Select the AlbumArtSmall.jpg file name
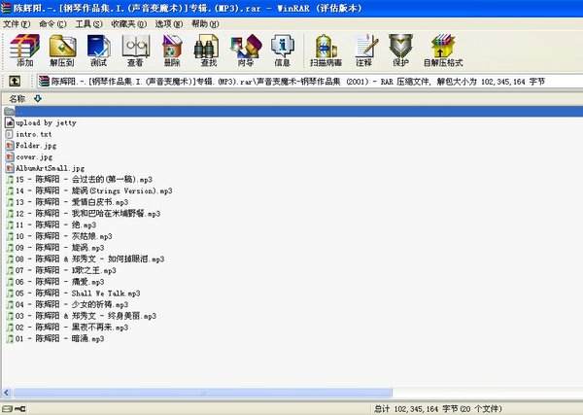The image size is (583, 415). click(51, 168)
